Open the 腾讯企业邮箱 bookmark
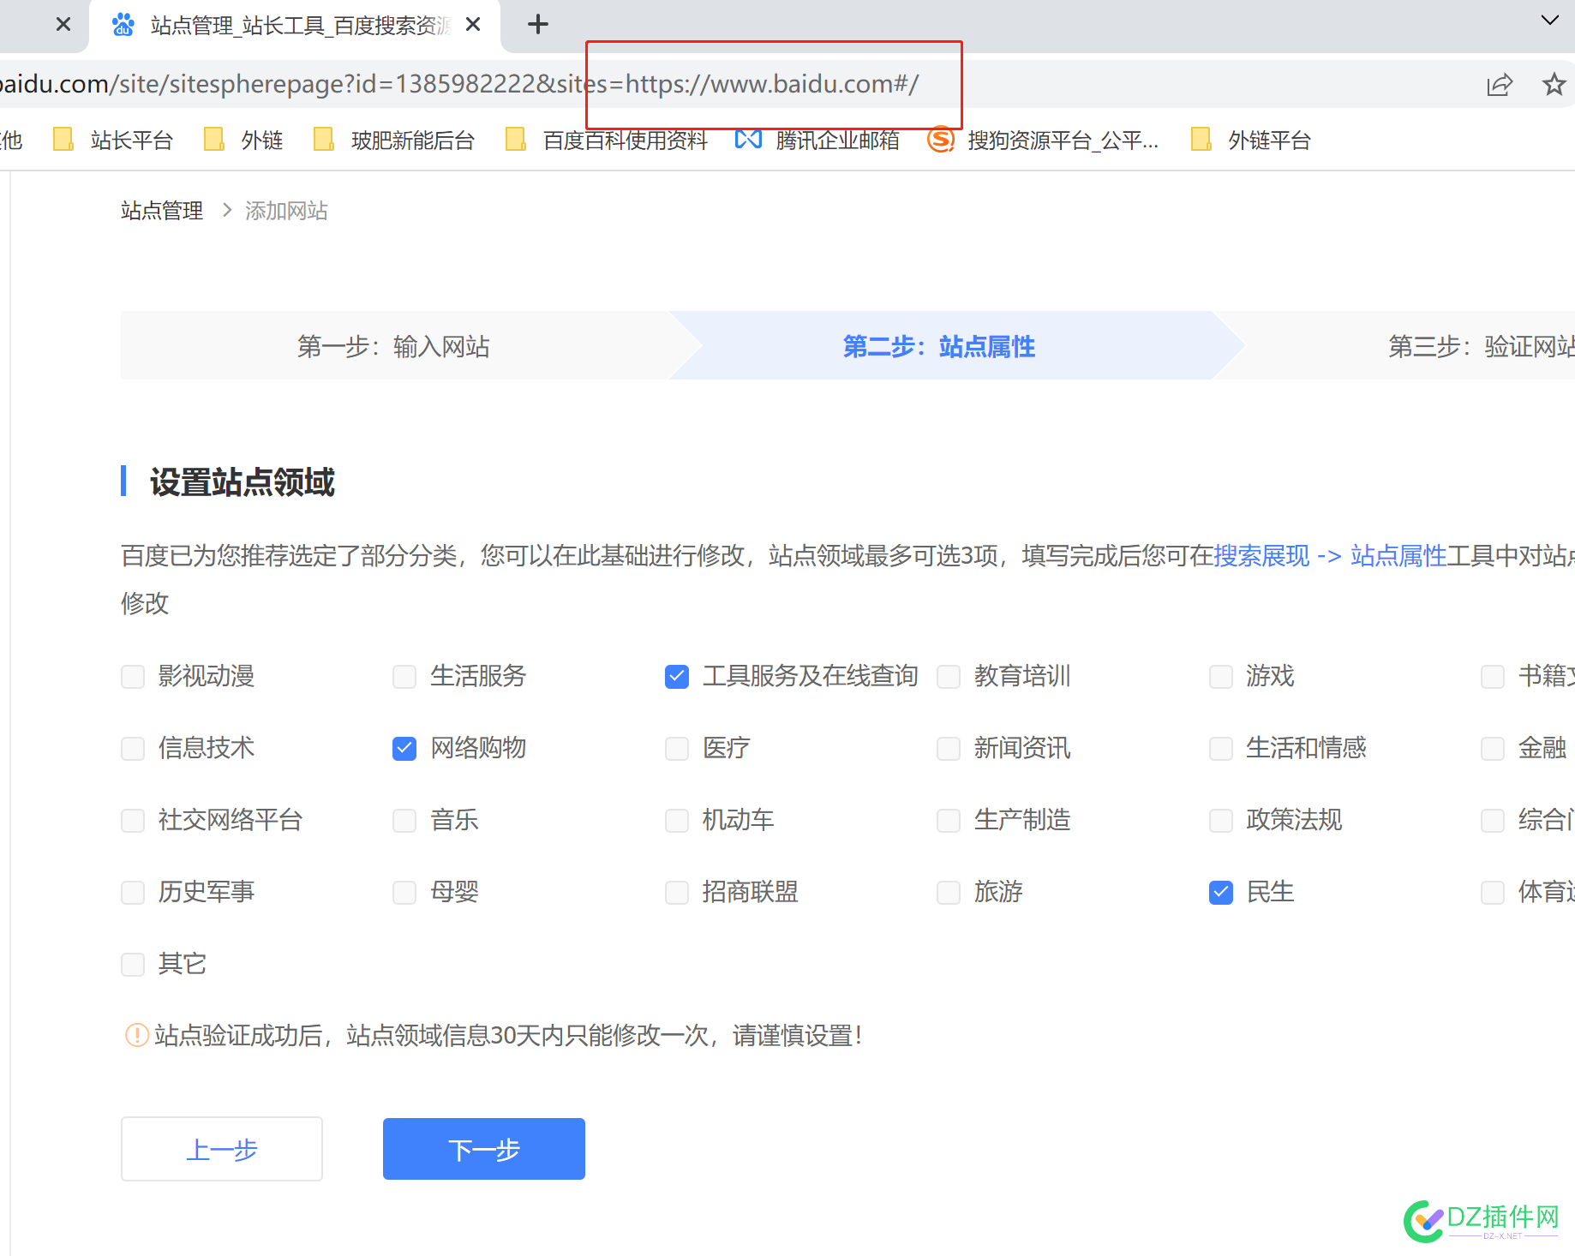The image size is (1575, 1256). point(817,140)
